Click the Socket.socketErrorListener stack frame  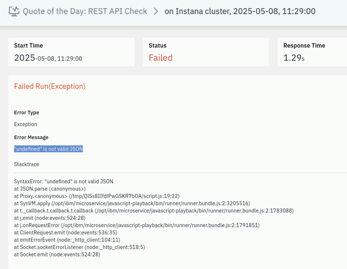[79, 247]
